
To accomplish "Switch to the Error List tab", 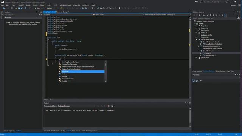I will (x=47, y=131).
